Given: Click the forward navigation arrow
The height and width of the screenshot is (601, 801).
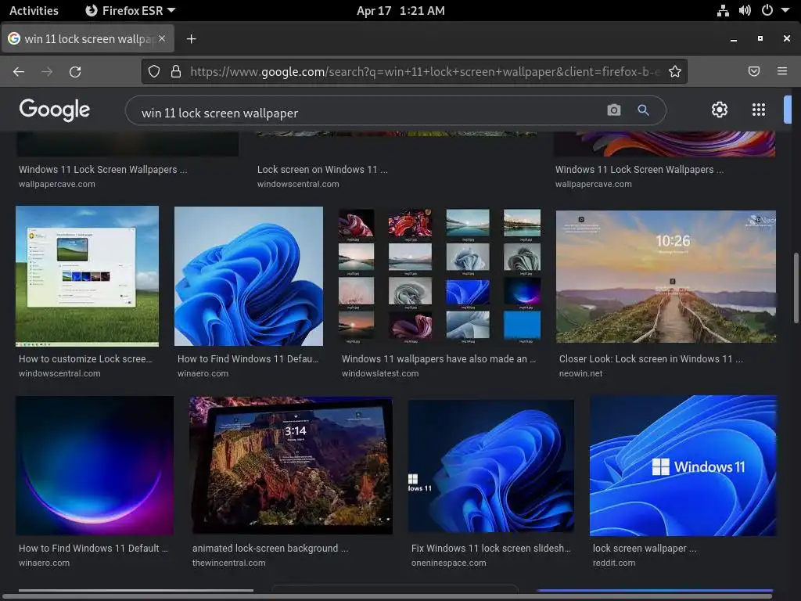Looking at the screenshot, I should point(47,71).
